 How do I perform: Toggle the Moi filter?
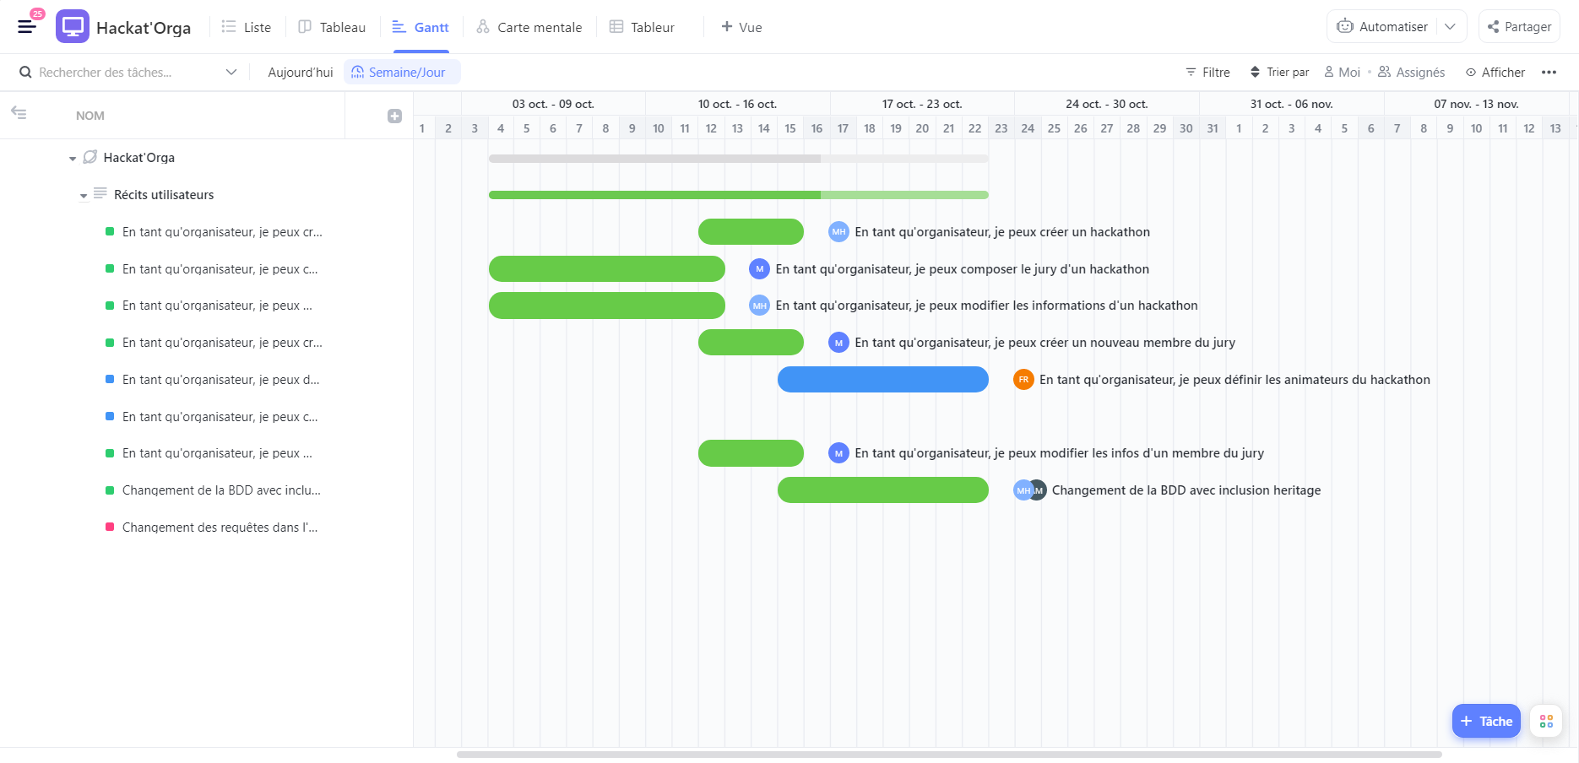click(1342, 73)
